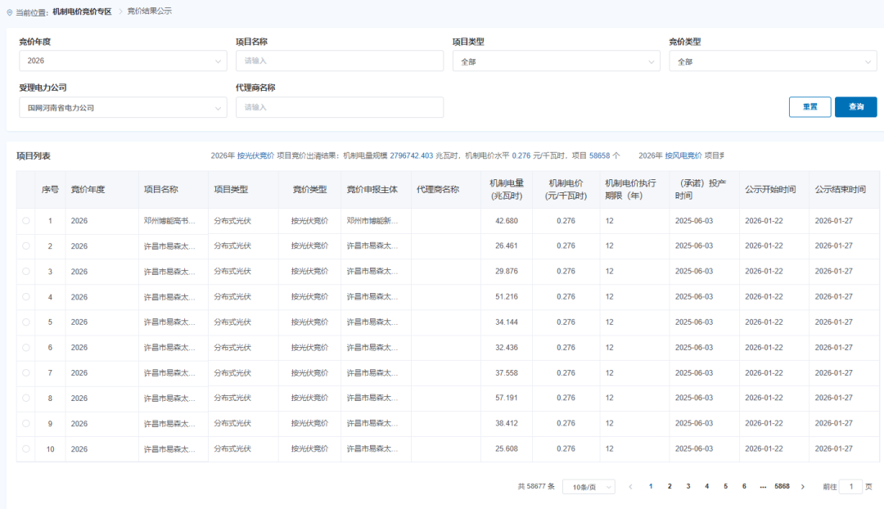The height and width of the screenshot is (509, 884).
Task: Click the 查询 query button
Action: click(x=855, y=106)
